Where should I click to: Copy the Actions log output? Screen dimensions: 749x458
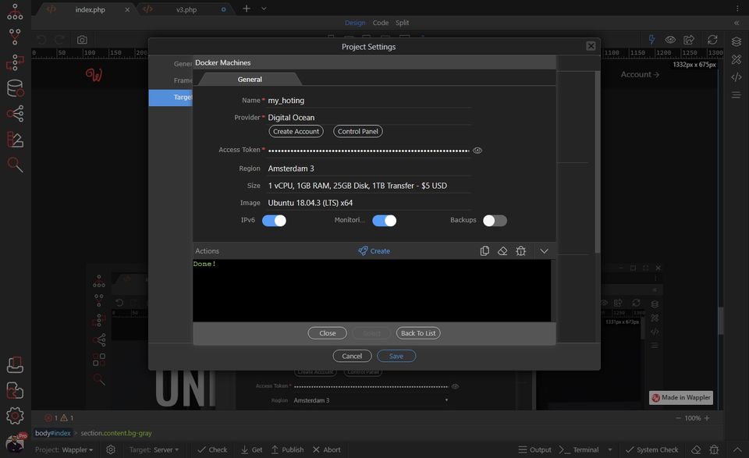pyautogui.click(x=485, y=251)
